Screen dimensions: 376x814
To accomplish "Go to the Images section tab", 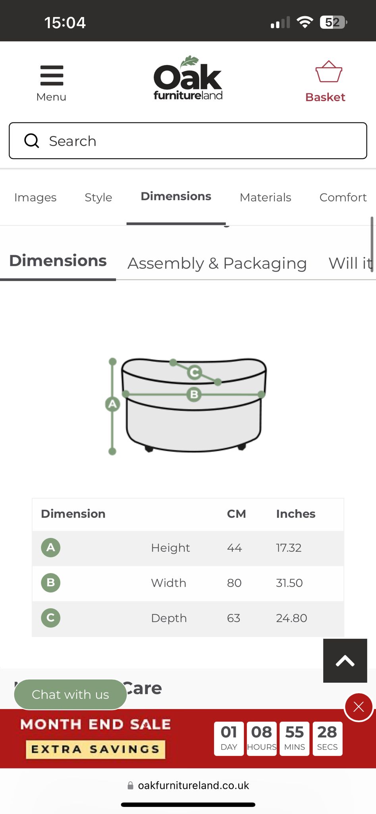I will click(35, 198).
